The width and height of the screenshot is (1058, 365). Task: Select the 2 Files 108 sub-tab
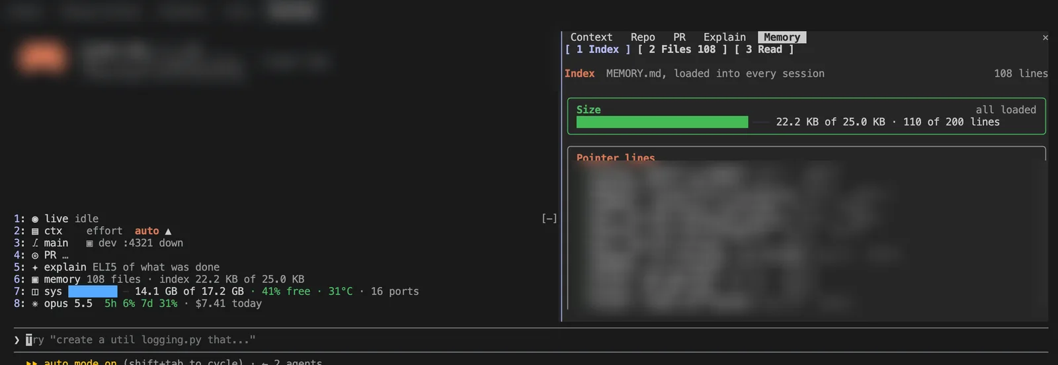click(682, 50)
